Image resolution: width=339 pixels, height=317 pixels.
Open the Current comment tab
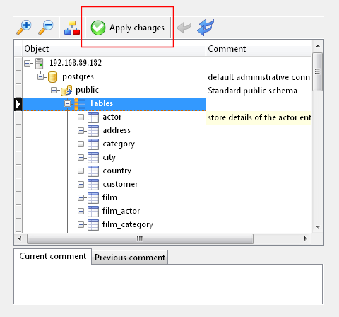[x=53, y=256]
